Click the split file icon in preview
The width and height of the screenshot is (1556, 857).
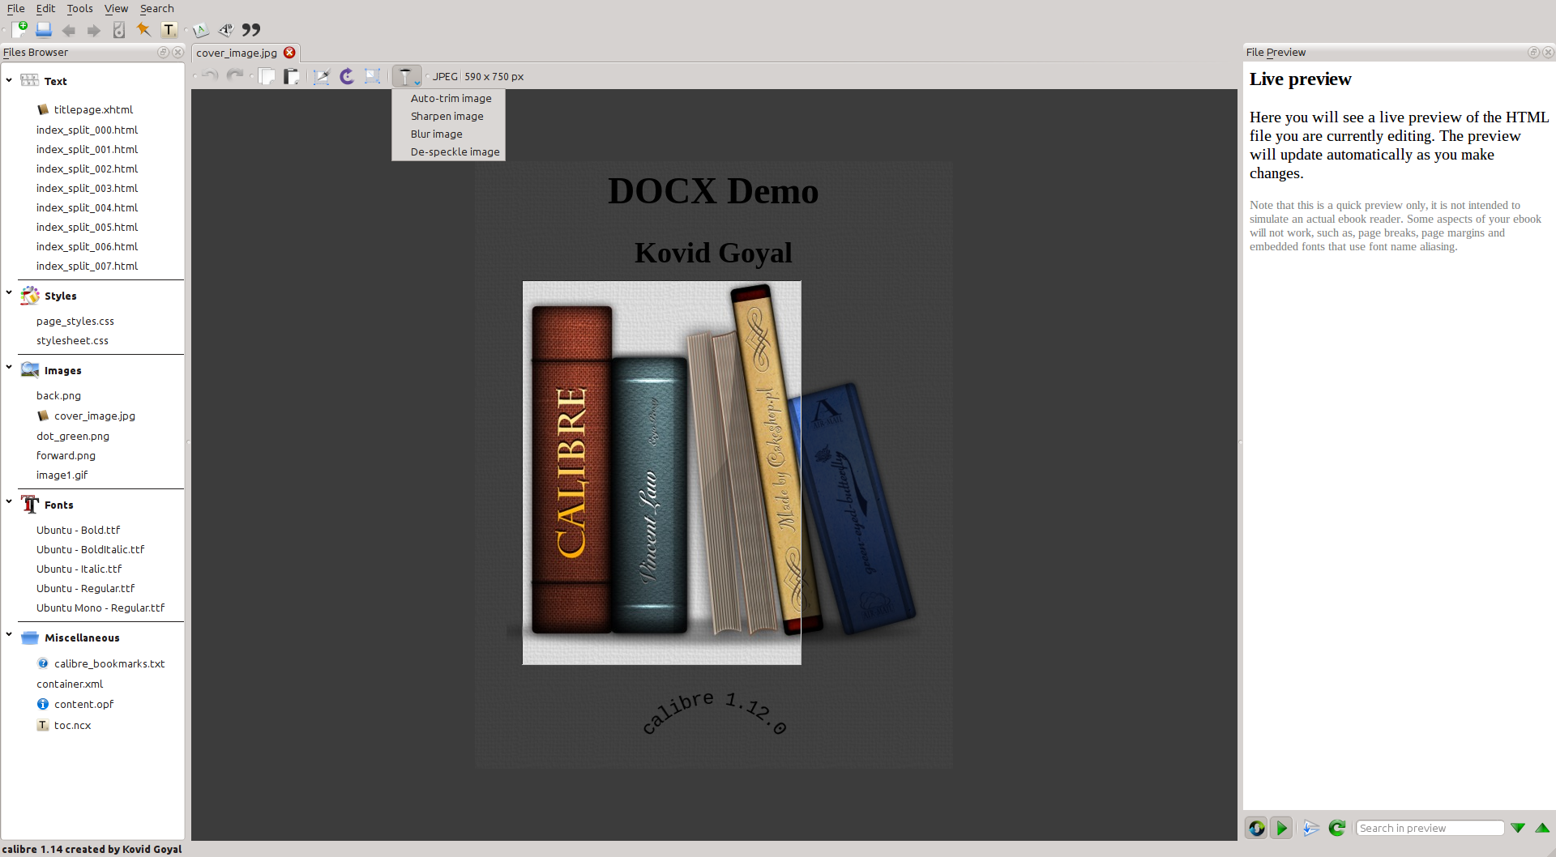(1311, 828)
